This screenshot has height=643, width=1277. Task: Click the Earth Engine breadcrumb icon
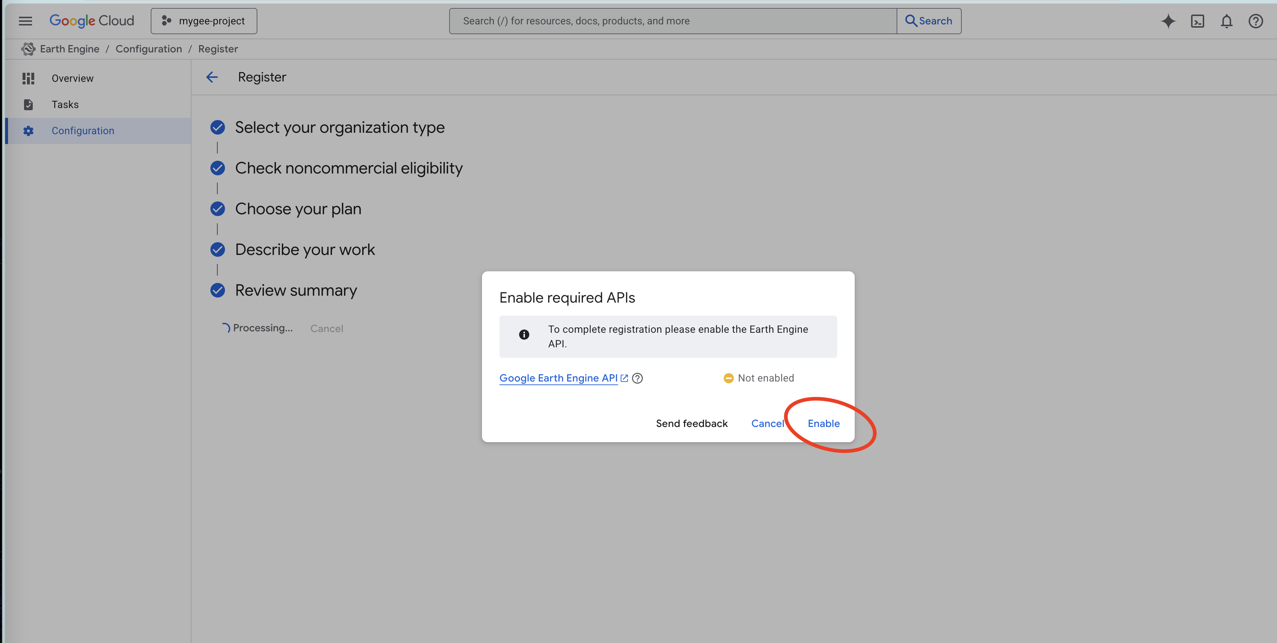point(28,48)
